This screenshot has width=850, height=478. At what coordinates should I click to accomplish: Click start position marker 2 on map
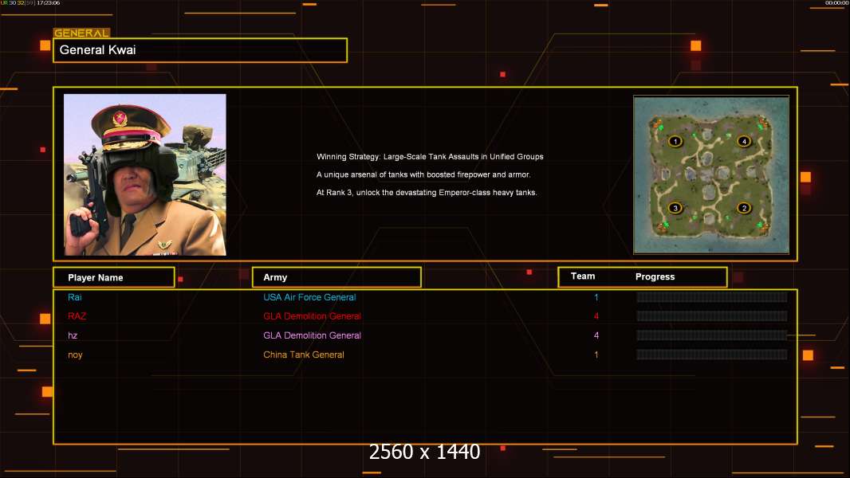click(x=744, y=208)
